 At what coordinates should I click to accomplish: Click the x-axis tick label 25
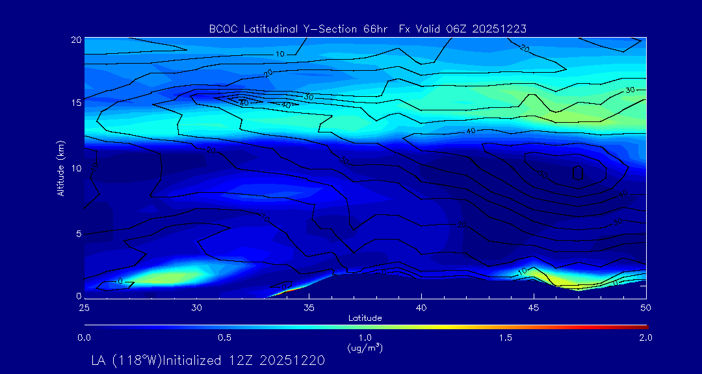[x=84, y=308]
